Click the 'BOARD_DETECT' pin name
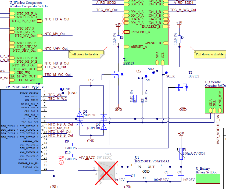226x189 pixels. [29, 93]
